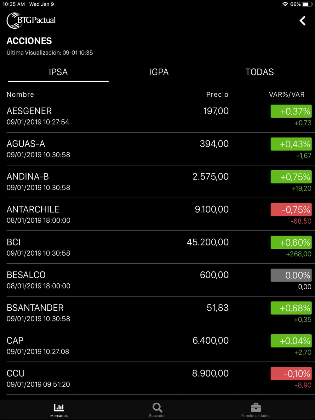Open the AESGENER stock row
The height and width of the screenshot is (420, 315).
coord(126,116)
